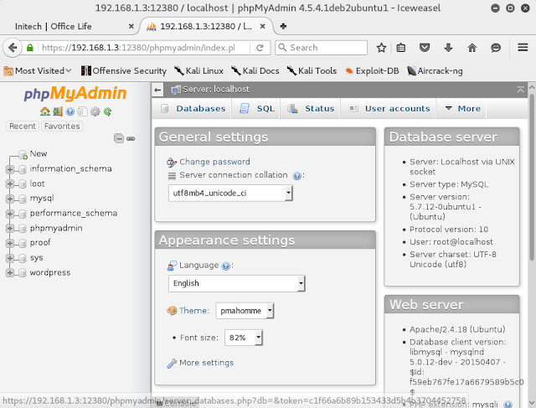
Task: Bookmark this page with the star icon
Action: click(381, 48)
